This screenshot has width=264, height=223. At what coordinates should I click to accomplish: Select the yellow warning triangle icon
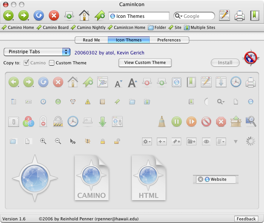[87, 102]
